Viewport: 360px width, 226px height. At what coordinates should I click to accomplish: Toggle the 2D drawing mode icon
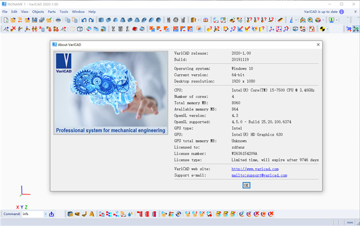pos(349,29)
